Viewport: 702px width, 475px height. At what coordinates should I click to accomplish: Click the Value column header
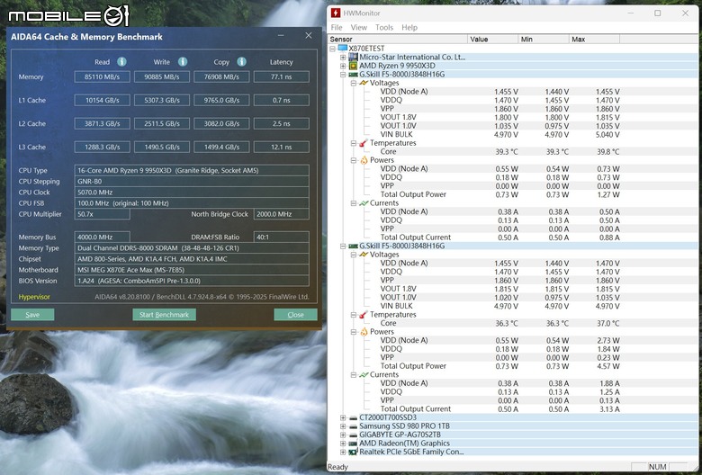pos(493,39)
